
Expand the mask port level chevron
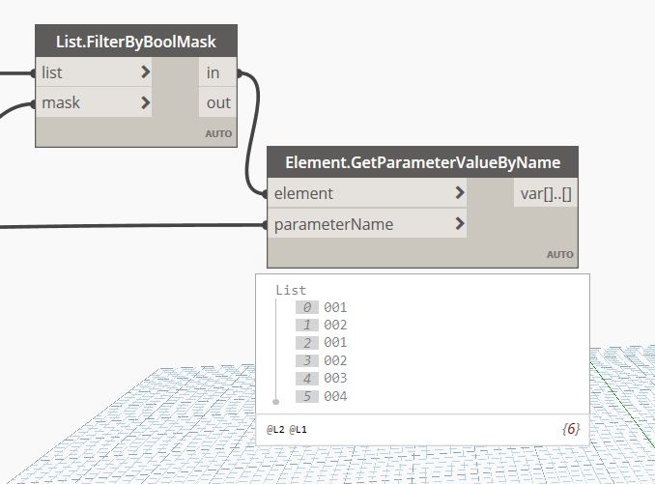click(x=145, y=102)
